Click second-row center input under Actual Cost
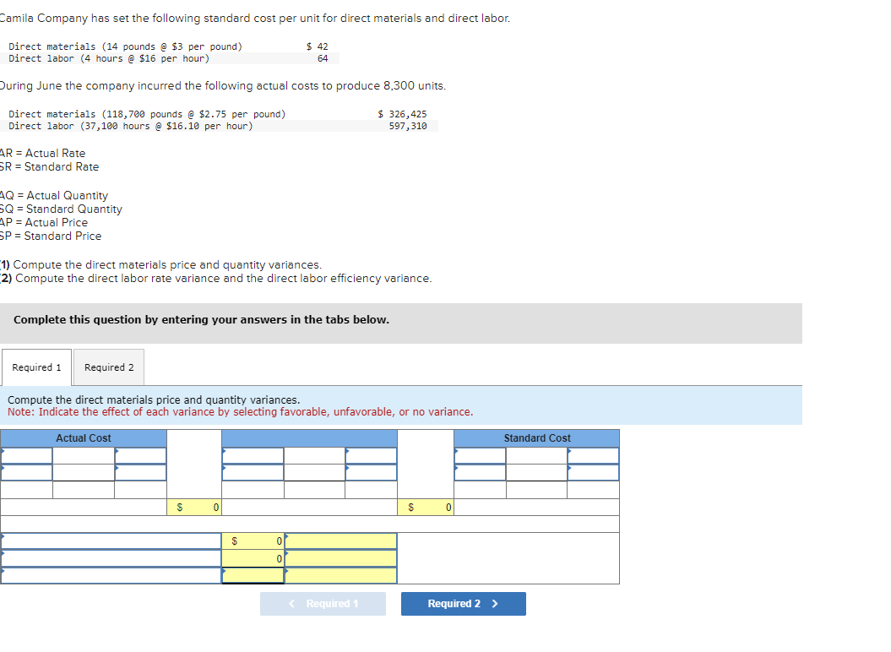The width and height of the screenshot is (891, 652). point(84,472)
